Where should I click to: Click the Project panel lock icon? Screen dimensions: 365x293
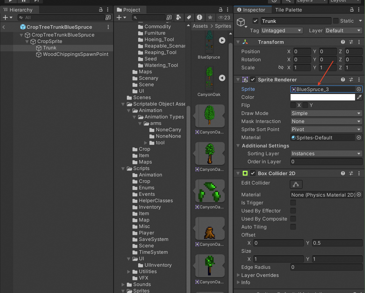(221, 10)
